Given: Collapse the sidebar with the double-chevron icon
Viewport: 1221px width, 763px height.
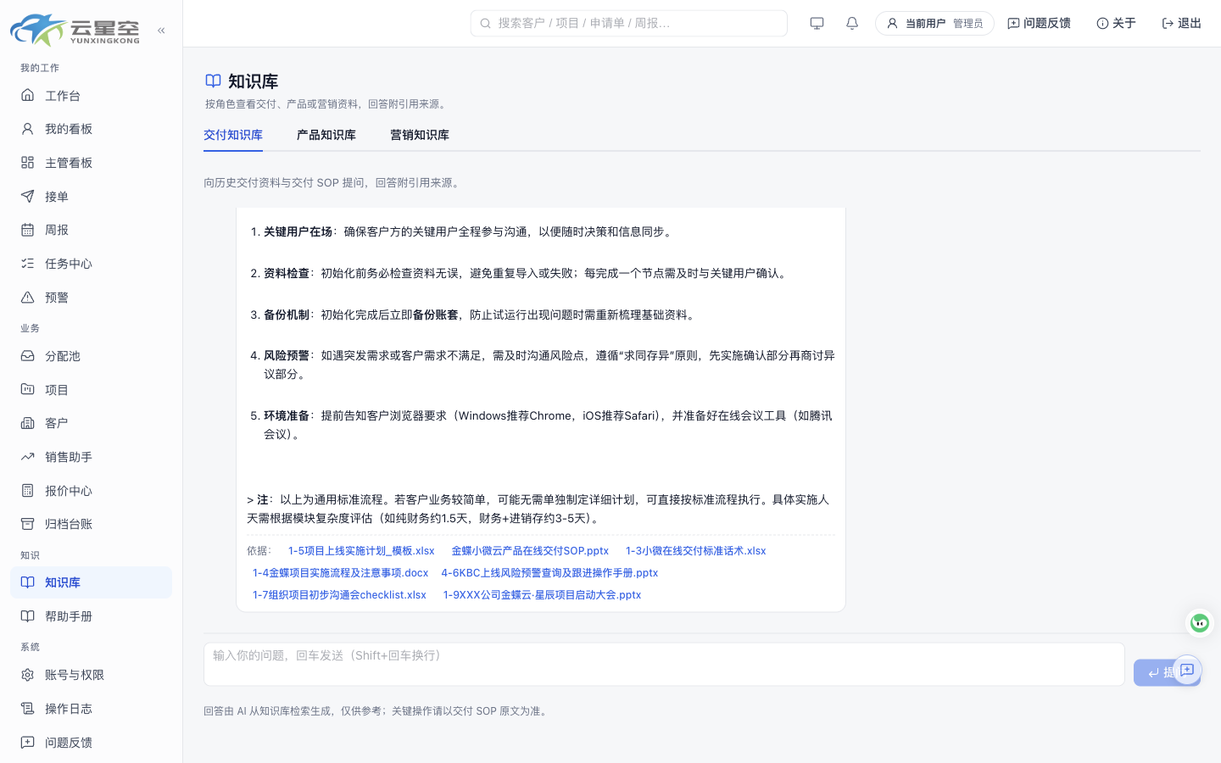Looking at the screenshot, I should coord(161,31).
